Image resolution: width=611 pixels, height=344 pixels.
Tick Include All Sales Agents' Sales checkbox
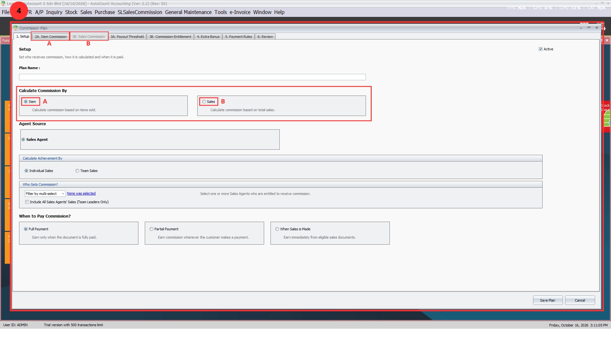(x=27, y=202)
